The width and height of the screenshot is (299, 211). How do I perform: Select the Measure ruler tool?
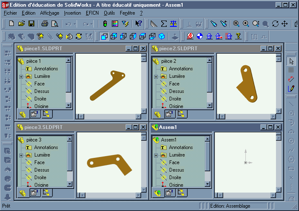click(x=154, y=23)
